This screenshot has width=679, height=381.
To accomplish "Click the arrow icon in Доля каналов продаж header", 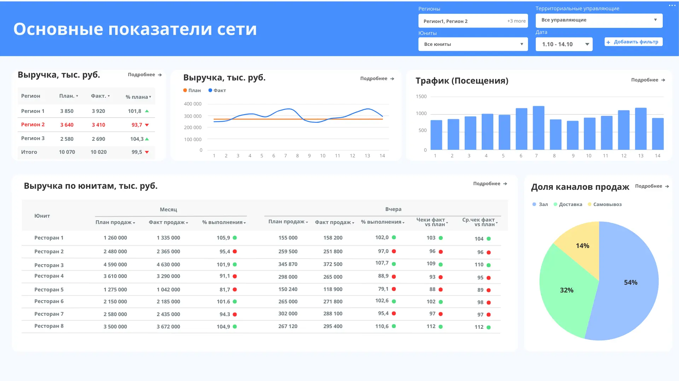I will click(x=668, y=186).
